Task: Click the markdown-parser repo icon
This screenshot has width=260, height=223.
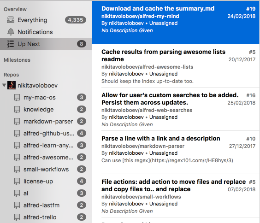Action: point(17,122)
